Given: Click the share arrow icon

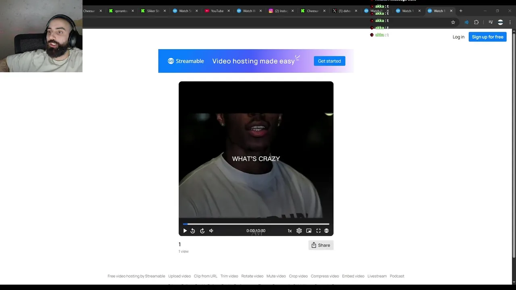Looking at the screenshot, I should [x=314, y=245].
